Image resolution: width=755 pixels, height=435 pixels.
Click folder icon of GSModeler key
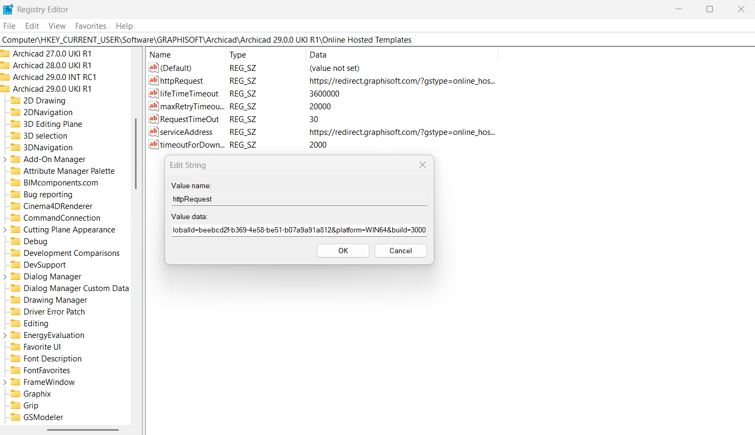[15, 417]
